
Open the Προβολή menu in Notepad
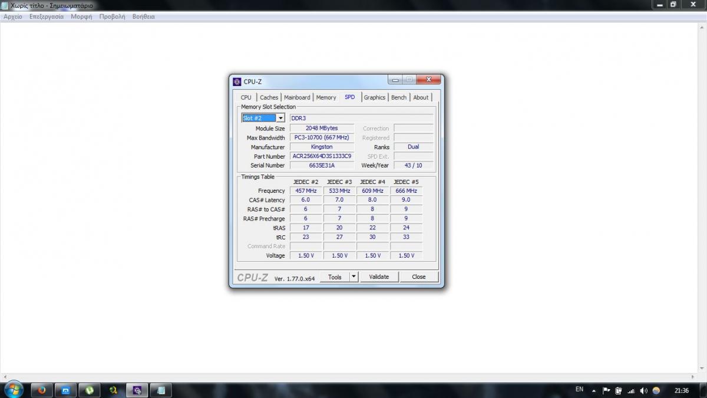point(113,17)
